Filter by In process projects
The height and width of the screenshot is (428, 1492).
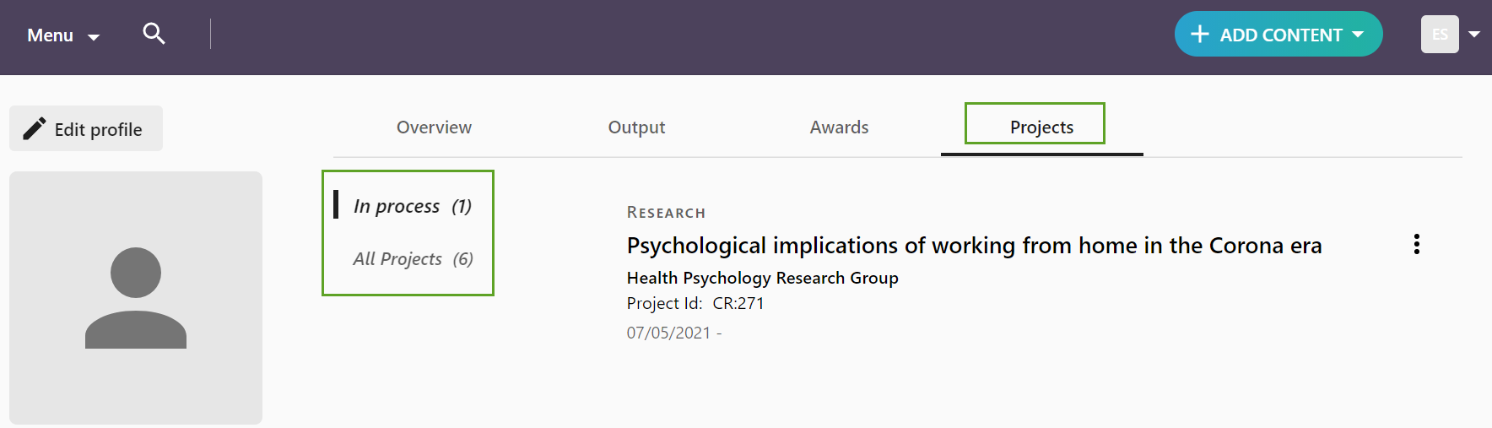[412, 206]
